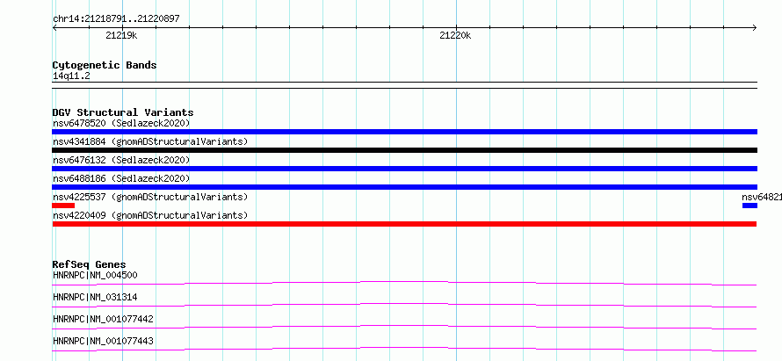Click the 21220k ruler tick label

click(x=455, y=35)
